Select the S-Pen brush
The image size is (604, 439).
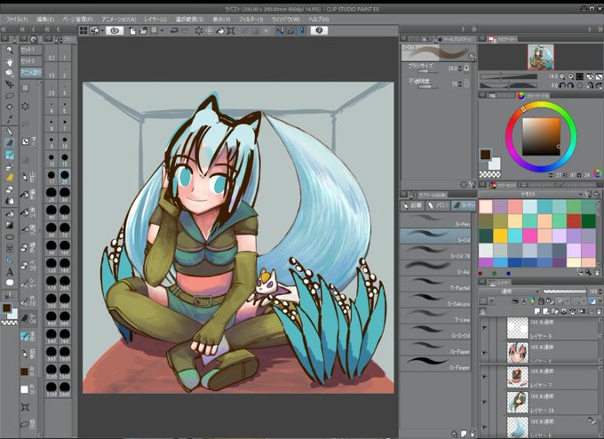435,220
